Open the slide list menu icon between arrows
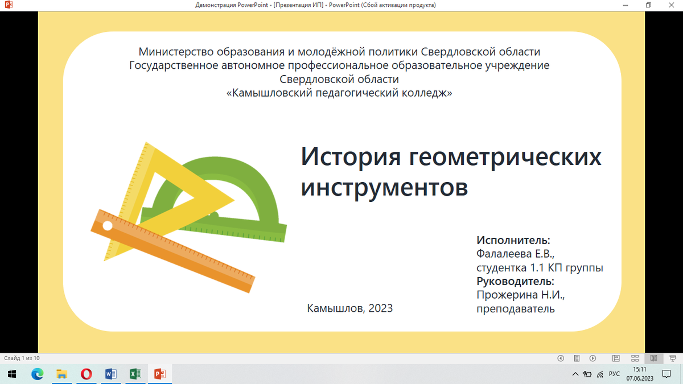 click(x=577, y=358)
